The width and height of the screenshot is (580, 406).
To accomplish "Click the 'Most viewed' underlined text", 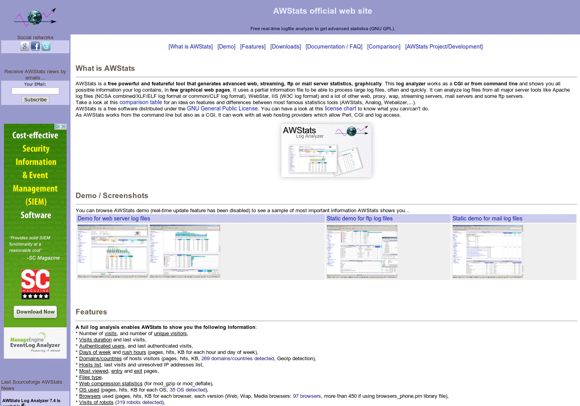I will [x=94, y=371].
